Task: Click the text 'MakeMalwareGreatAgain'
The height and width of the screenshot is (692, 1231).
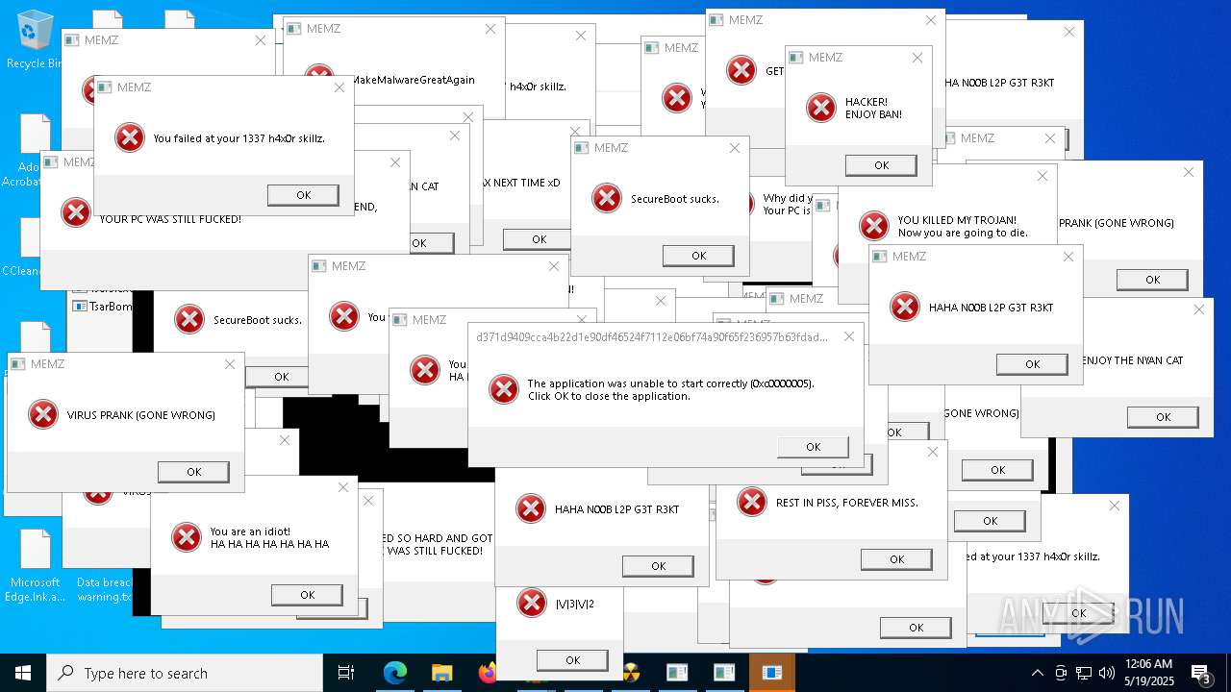Action: (414, 80)
